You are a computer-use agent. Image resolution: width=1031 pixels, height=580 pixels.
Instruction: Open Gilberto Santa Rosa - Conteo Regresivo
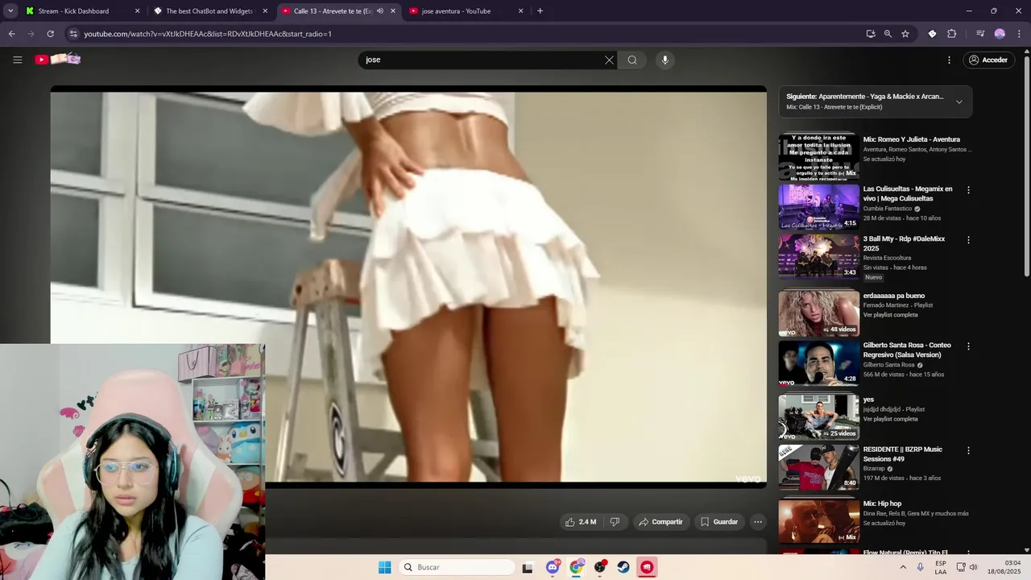point(907,350)
